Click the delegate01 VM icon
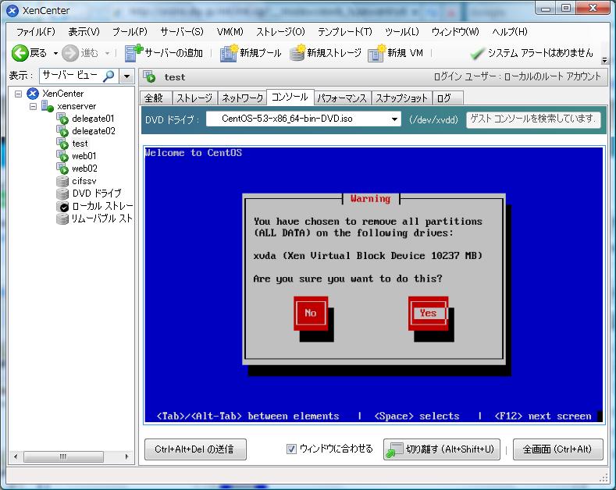Viewport: 616px width, 490px height. click(62, 119)
